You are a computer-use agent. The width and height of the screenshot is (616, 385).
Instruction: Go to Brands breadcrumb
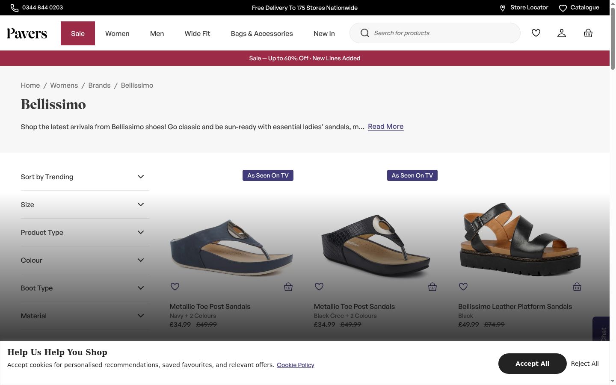(x=99, y=86)
